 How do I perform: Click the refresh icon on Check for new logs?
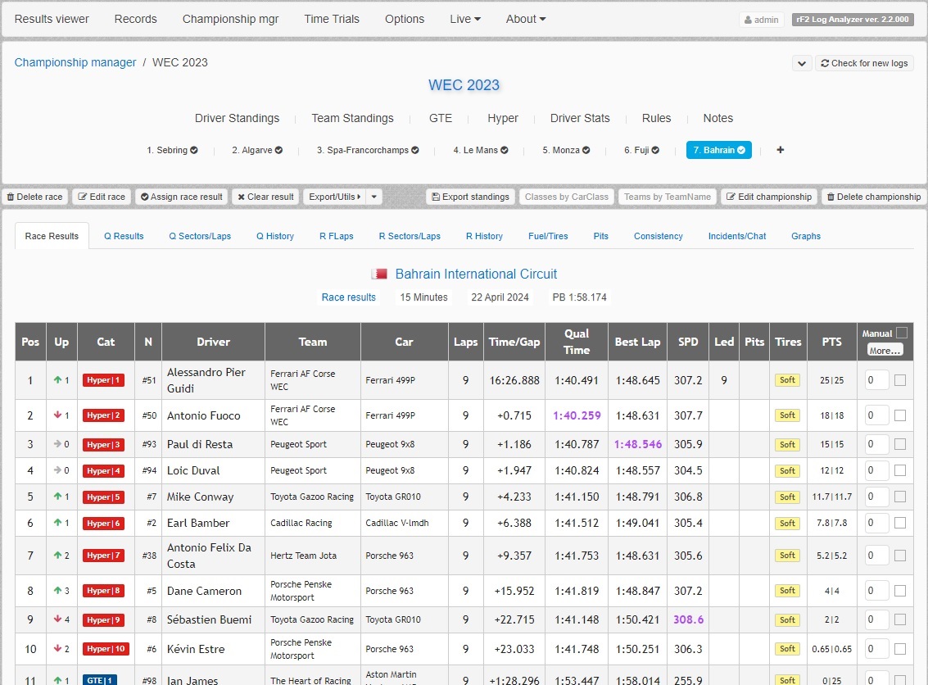[x=825, y=63]
